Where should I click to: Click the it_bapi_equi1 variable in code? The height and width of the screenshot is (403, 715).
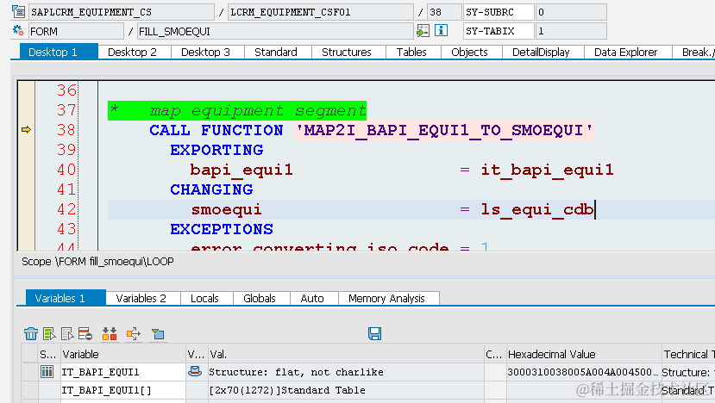click(547, 170)
